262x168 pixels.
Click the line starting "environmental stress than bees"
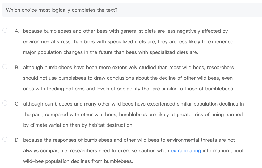click(x=128, y=42)
